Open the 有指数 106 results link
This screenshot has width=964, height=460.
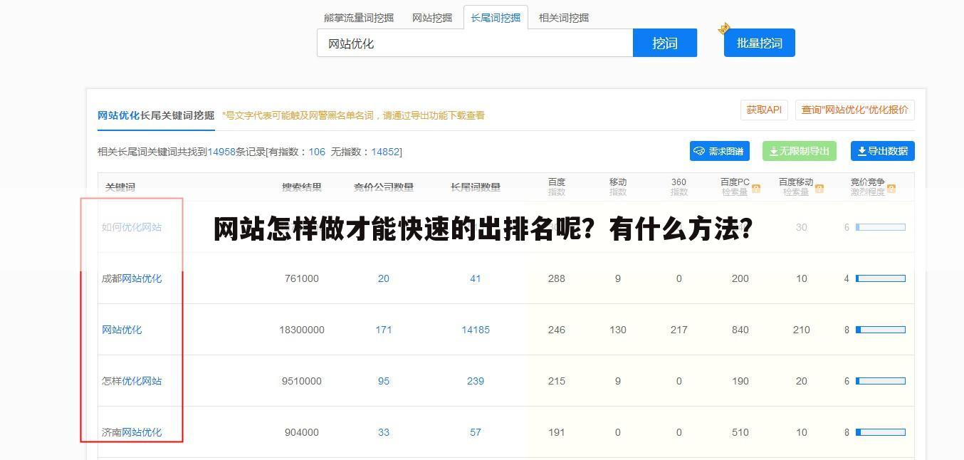click(x=316, y=151)
